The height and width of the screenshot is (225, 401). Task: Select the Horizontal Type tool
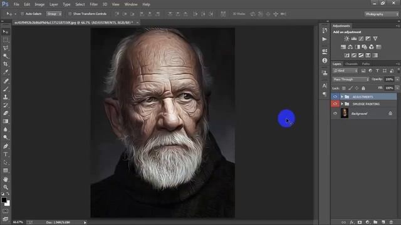click(x=6, y=154)
